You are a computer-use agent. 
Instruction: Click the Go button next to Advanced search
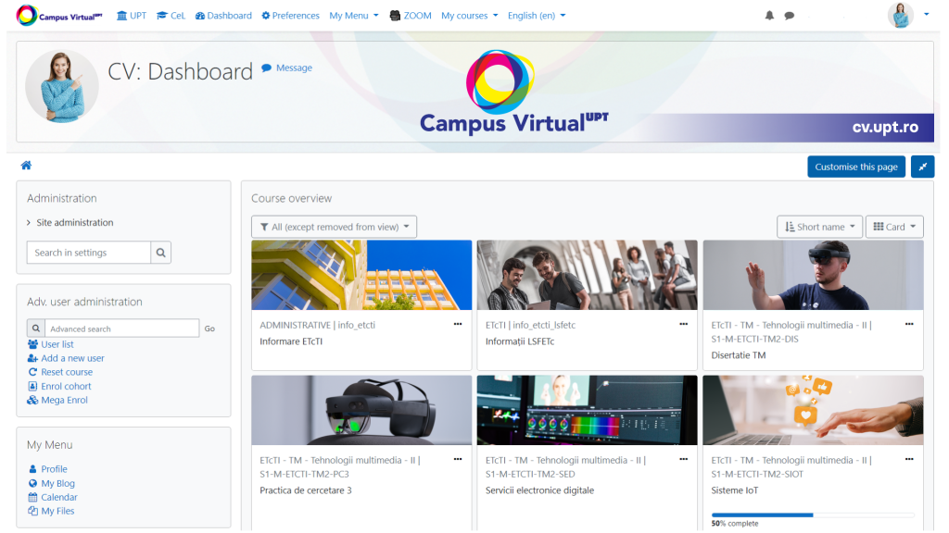click(209, 328)
